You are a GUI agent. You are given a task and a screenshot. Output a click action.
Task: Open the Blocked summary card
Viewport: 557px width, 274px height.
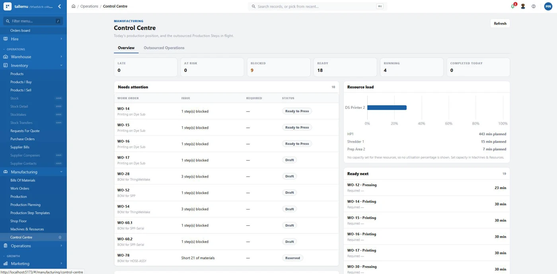[x=278, y=67]
